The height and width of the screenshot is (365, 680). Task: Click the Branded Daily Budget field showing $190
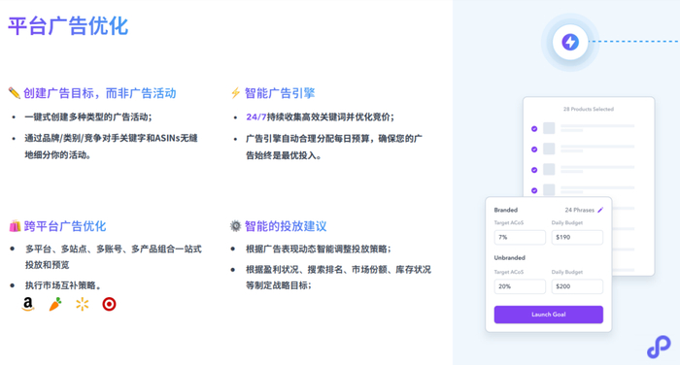point(577,237)
